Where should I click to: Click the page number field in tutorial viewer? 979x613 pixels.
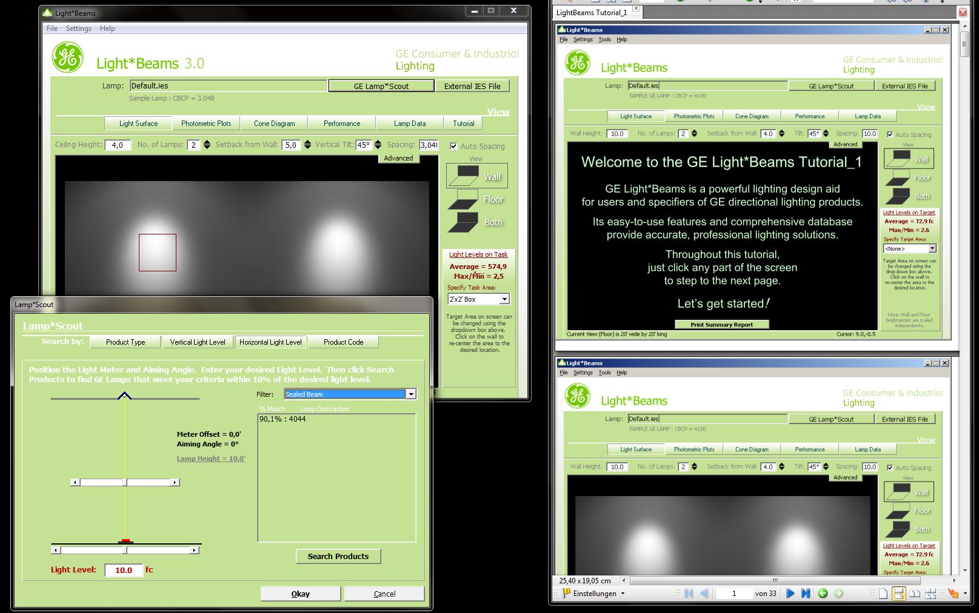click(734, 594)
